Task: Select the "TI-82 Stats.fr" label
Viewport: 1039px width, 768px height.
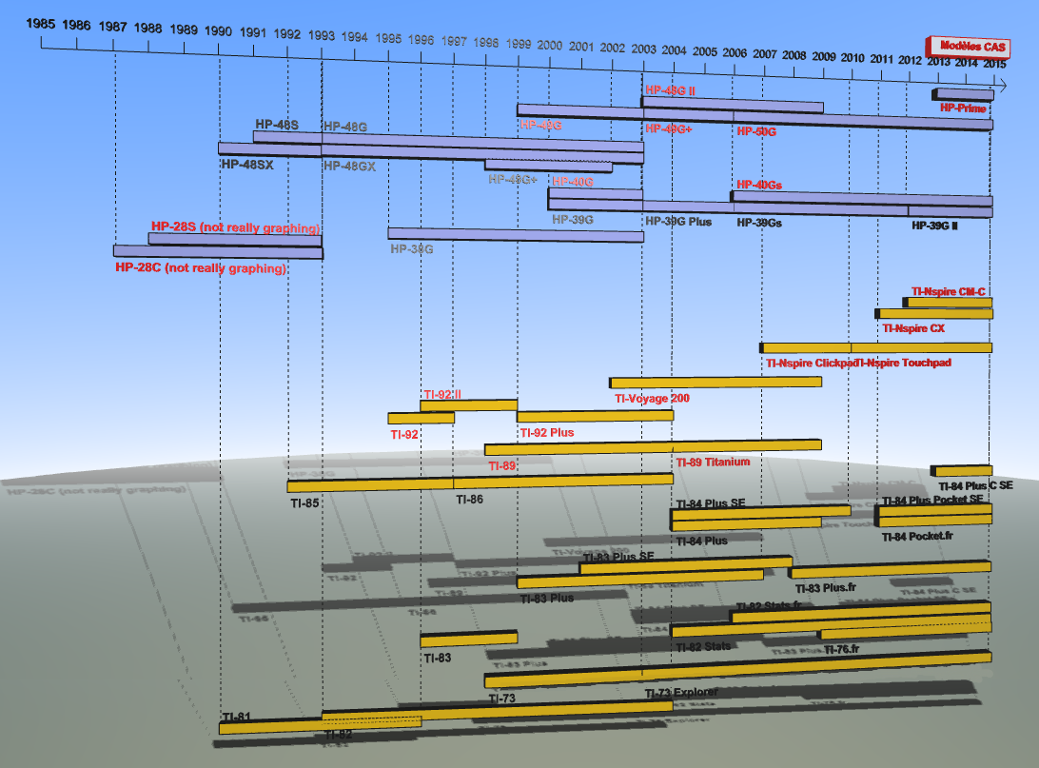Action: (769, 605)
